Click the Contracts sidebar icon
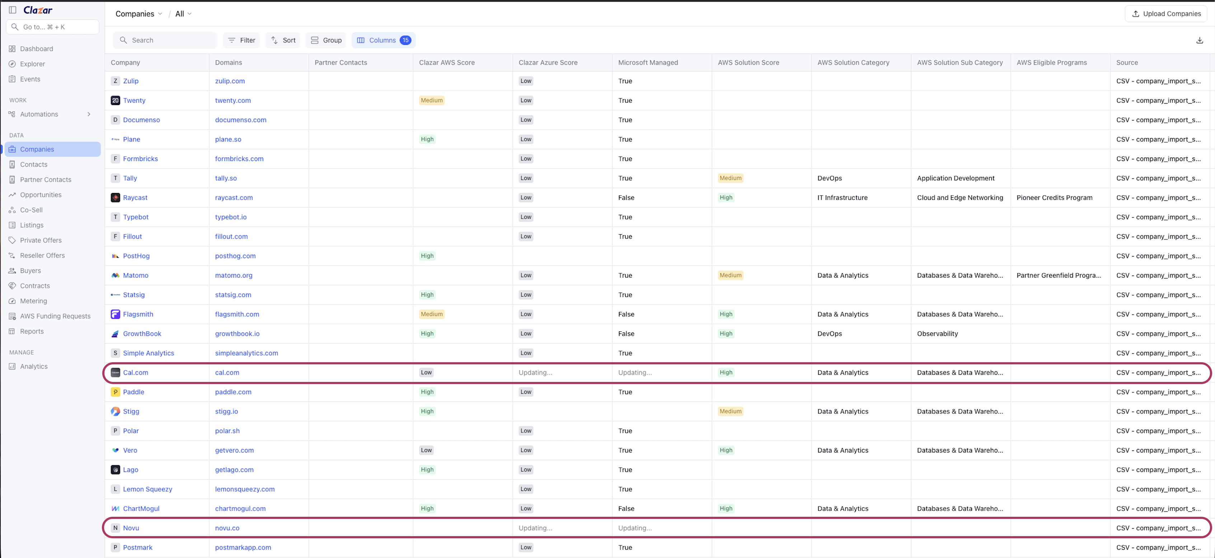 [x=12, y=285]
